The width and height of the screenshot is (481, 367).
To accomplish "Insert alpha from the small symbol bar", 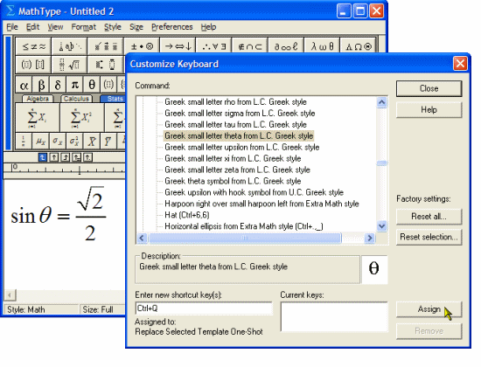I will pos(24,85).
